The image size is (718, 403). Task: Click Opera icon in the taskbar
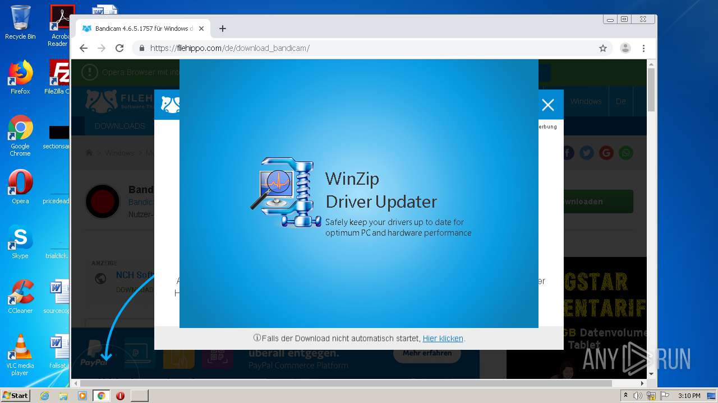[120, 396]
